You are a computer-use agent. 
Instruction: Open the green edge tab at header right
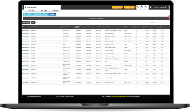pos(169,7)
